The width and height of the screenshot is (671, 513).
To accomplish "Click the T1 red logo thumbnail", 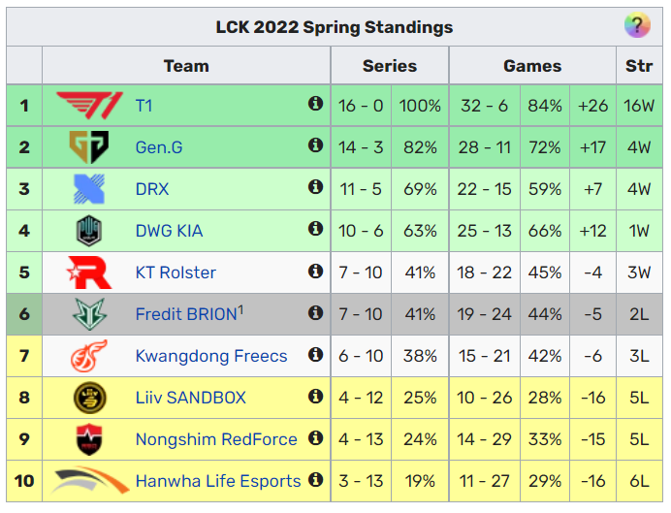I will pyautogui.click(x=89, y=106).
